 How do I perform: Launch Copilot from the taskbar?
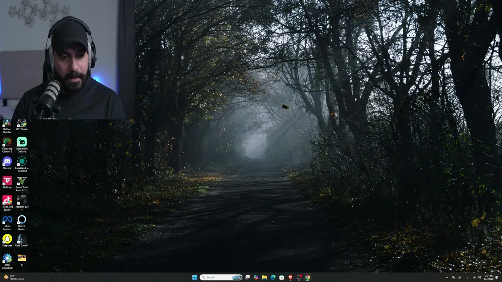click(x=256, y=277)
